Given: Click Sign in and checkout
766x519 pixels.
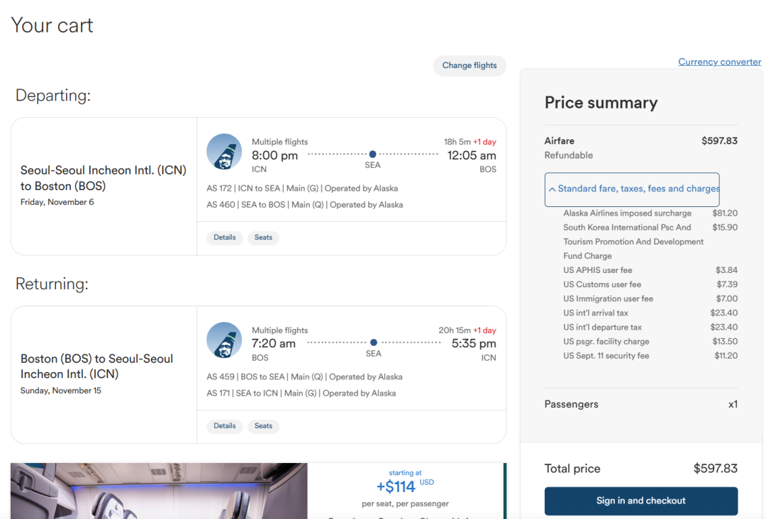Looking at the screenshot, I should [640, 501].
